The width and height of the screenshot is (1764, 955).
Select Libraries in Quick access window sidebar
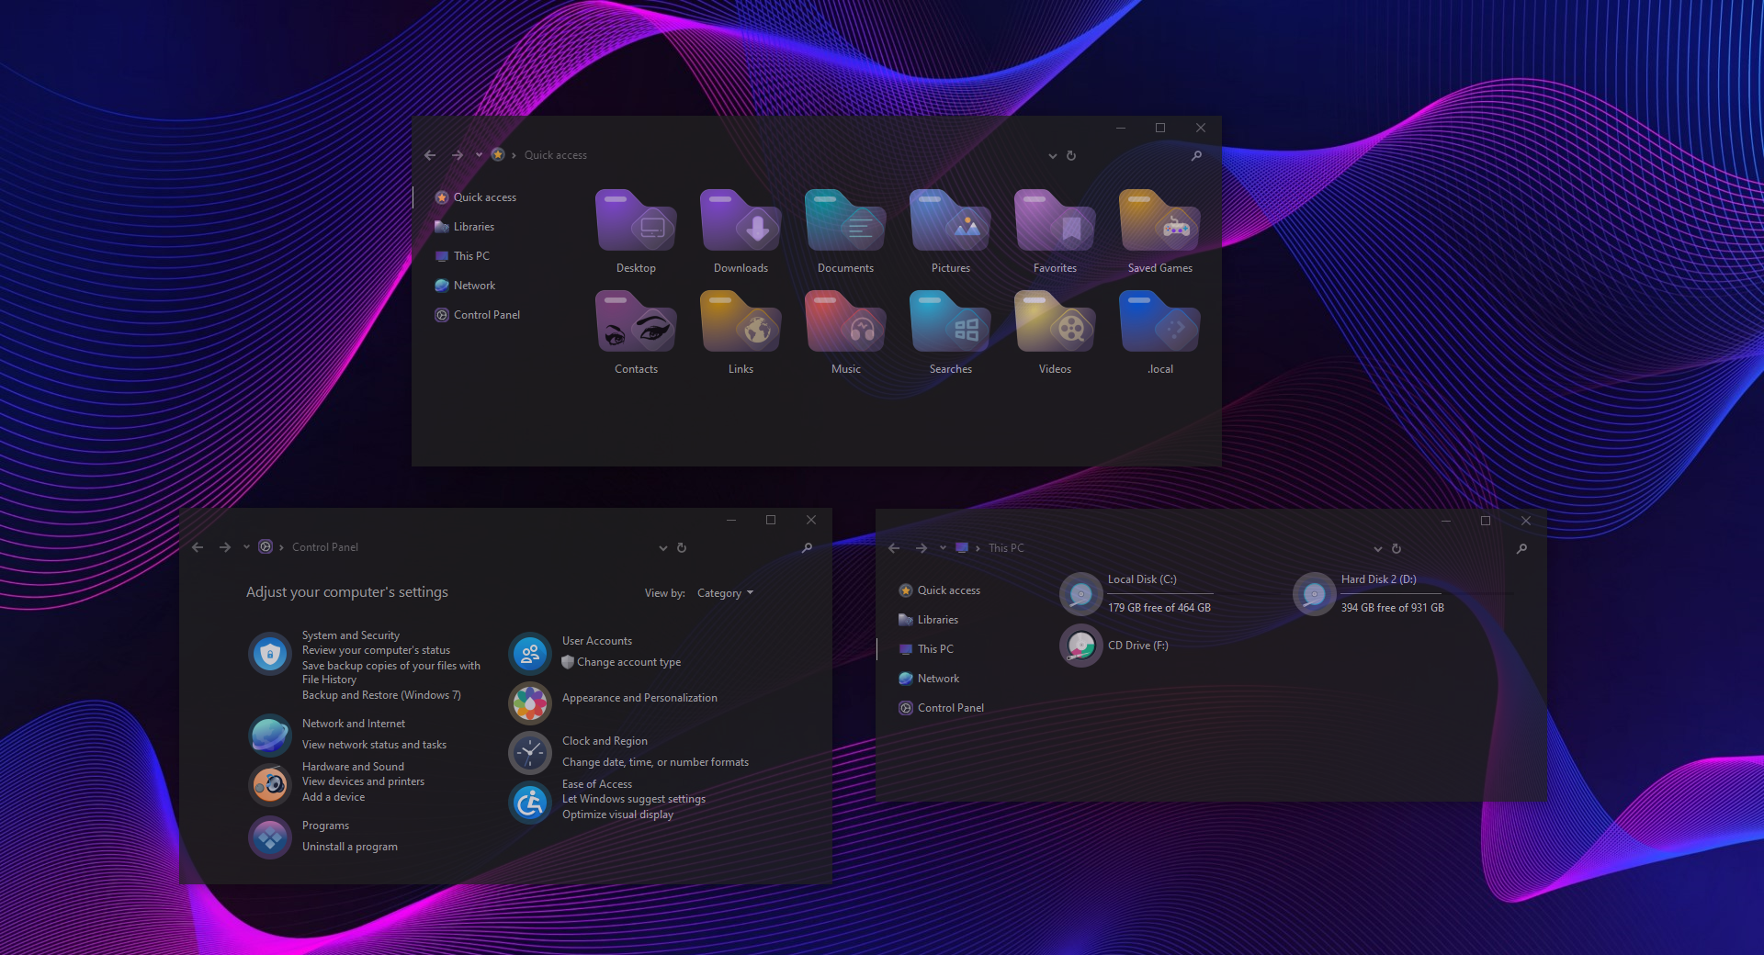pos(464,227)
